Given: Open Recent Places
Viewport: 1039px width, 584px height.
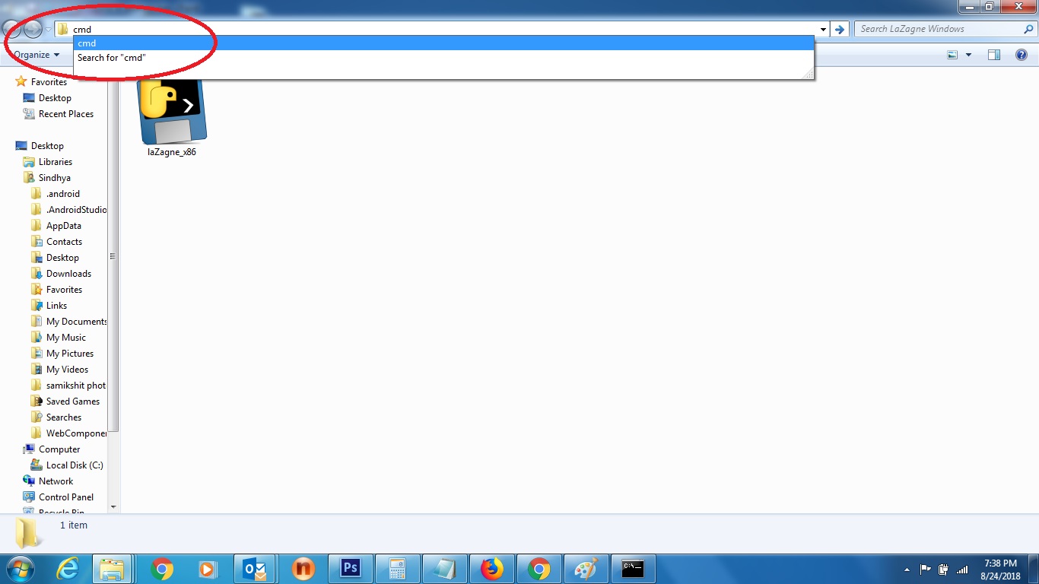Looking at the screenshot, I should [65, 114].
